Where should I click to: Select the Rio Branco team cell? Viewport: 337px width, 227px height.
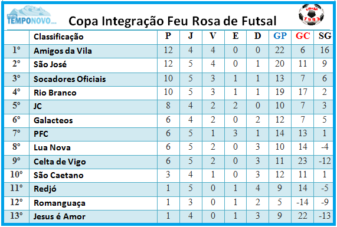point(55,93)
